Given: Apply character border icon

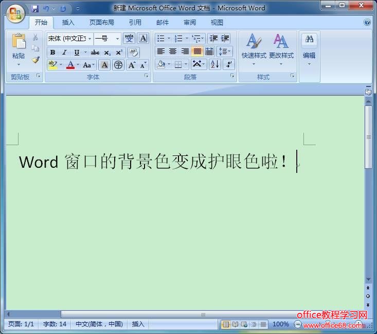Looking at the screenshot, I should 143,38.
